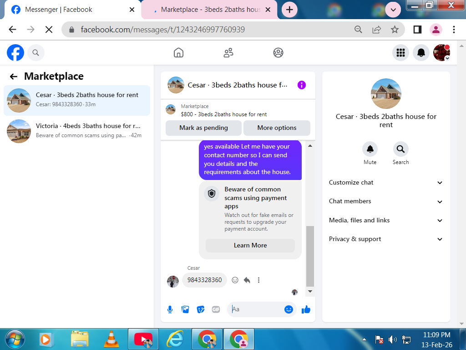The image size is (466, 350).
Task: Open Chrome profile avatar
Action: [436, 30]
